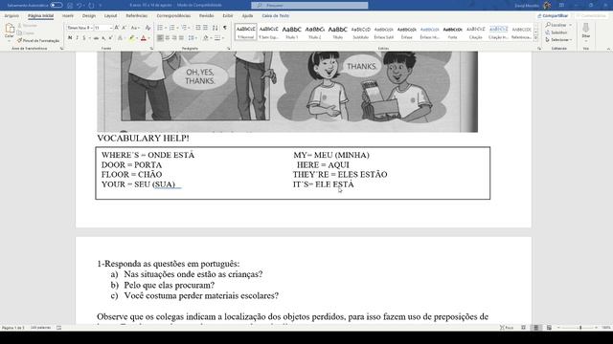The image size is (613, 344).
Task: Click the Compartilhar button
Action: 553,15
